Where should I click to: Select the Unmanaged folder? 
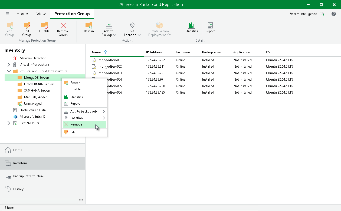32,104
